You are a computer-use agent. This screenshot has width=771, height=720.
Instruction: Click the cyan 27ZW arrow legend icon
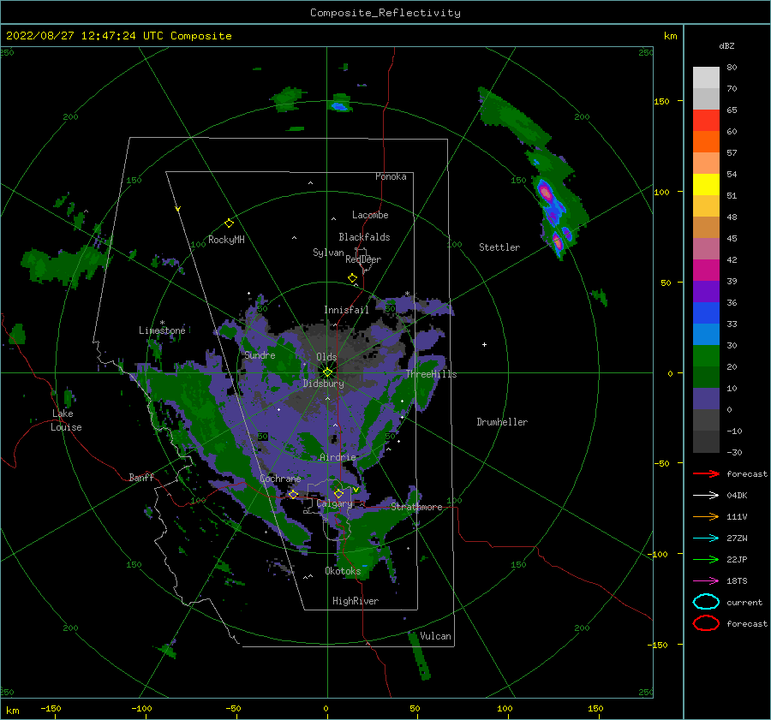[x=706, y=539]
